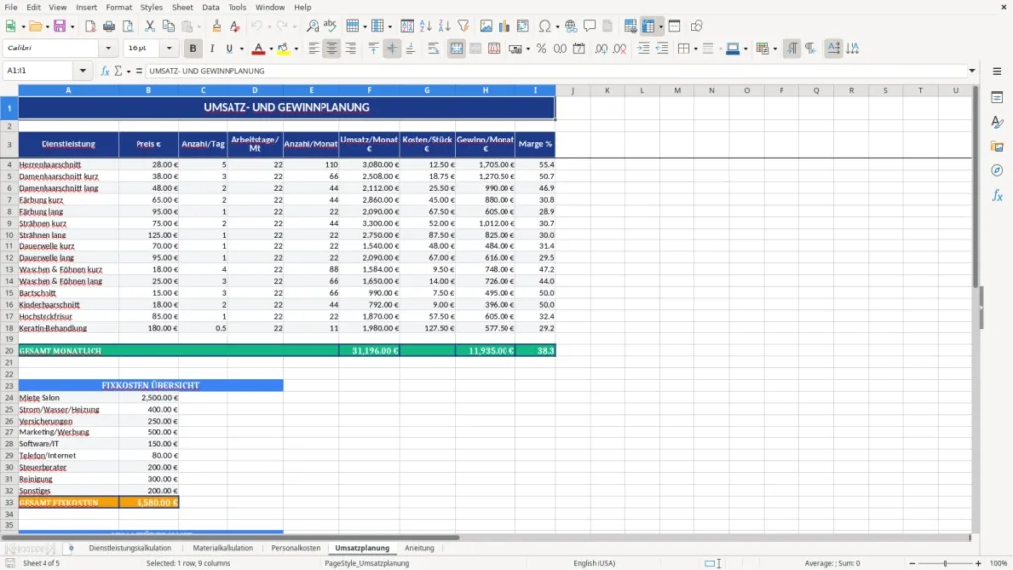Open the background color dropdown arrow

pos(746,49)
